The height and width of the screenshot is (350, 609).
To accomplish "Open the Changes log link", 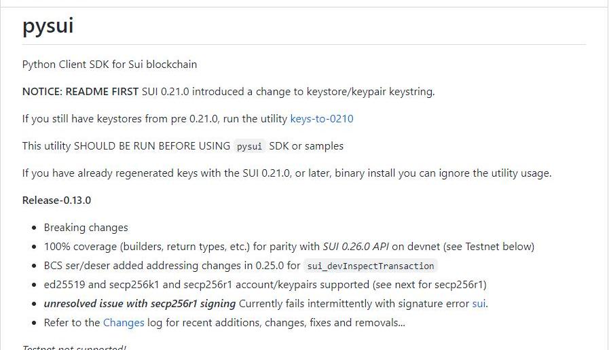I will click(123, 323).
